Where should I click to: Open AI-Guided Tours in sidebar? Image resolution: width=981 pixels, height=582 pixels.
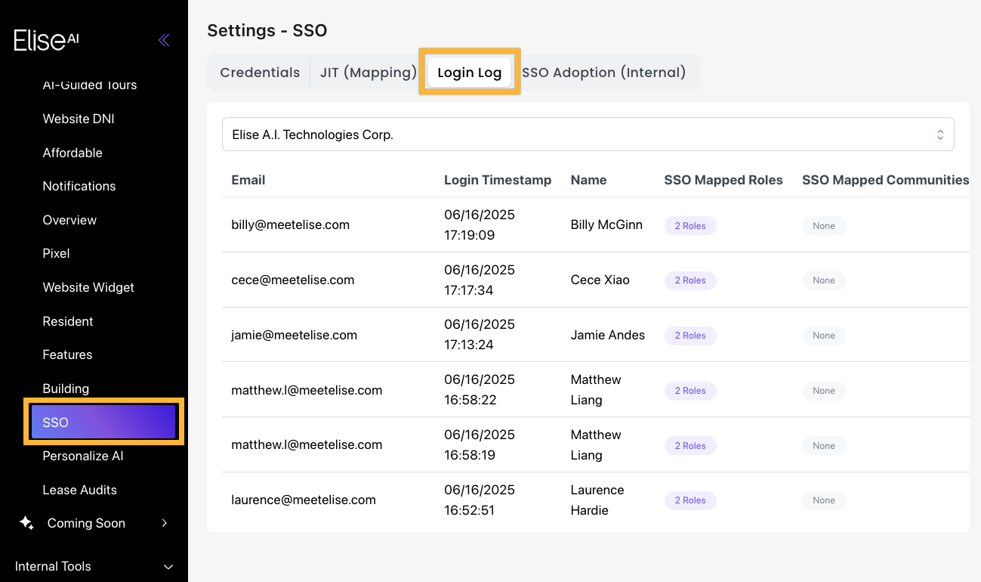tap(90, 85)
